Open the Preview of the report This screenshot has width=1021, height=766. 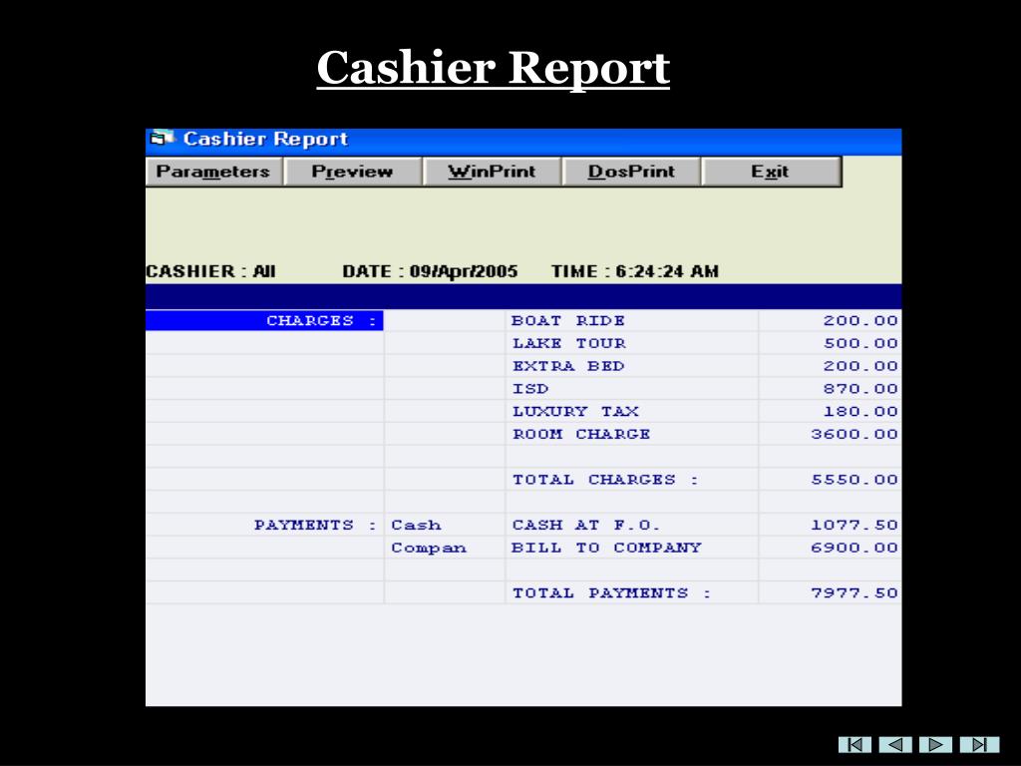353,172
